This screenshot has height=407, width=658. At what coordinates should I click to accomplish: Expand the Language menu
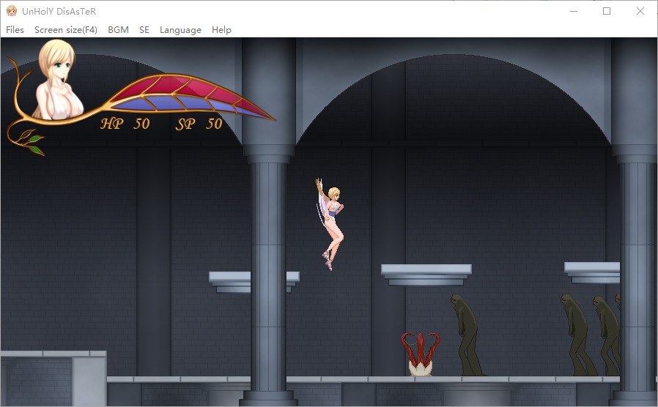pyautogui.click(x=180, y=30)
